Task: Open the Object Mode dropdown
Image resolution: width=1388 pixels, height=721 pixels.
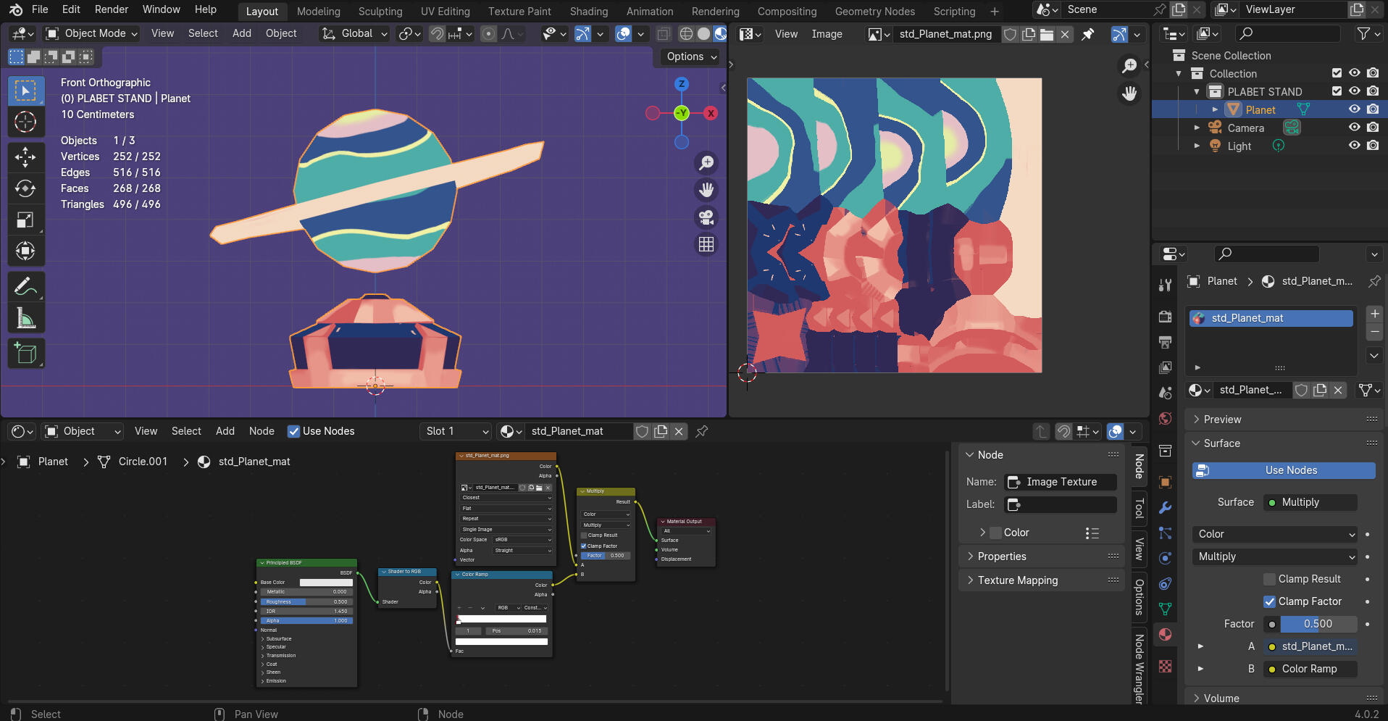Action: pyautogui.click(x=91, y=33)
